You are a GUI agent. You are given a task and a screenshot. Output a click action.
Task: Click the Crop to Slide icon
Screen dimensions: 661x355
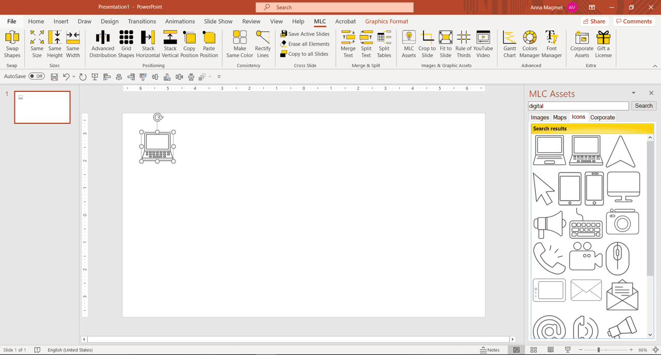[x=427, y=44]
